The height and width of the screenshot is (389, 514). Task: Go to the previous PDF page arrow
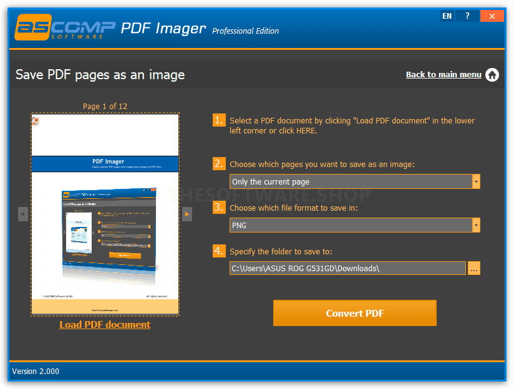point(23,214)
